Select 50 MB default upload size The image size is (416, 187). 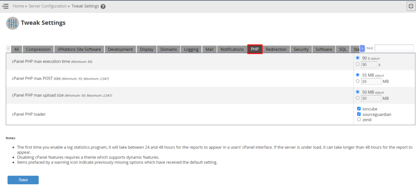pyautogui.click(x=357, y=92)
